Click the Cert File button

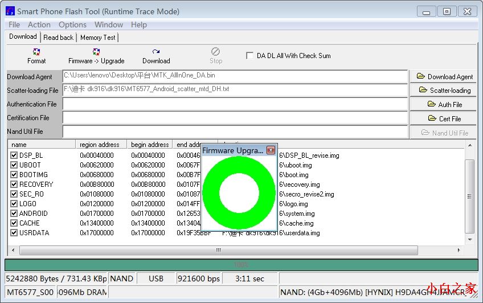click(443, 118)
